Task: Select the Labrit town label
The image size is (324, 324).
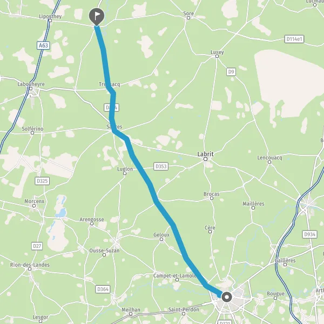Action: pyautogui.click(x=205, y=154)
